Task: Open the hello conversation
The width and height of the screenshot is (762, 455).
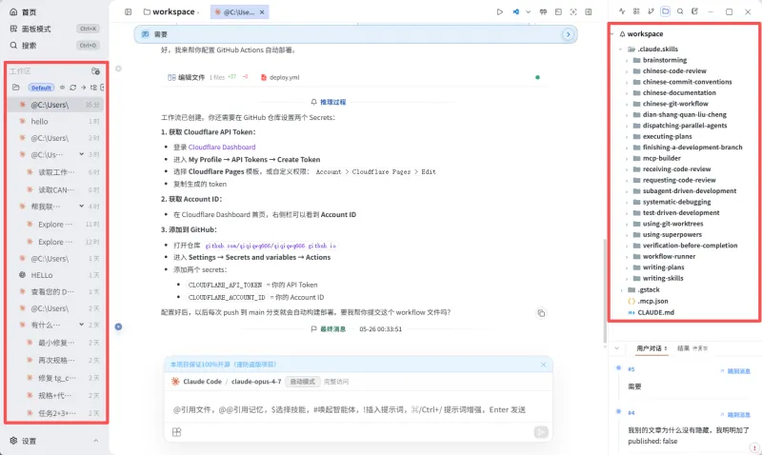Action: click(56, 122)
